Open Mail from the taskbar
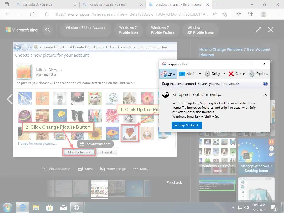This screenshot has width=284, height=213. (x=63, y=207)
